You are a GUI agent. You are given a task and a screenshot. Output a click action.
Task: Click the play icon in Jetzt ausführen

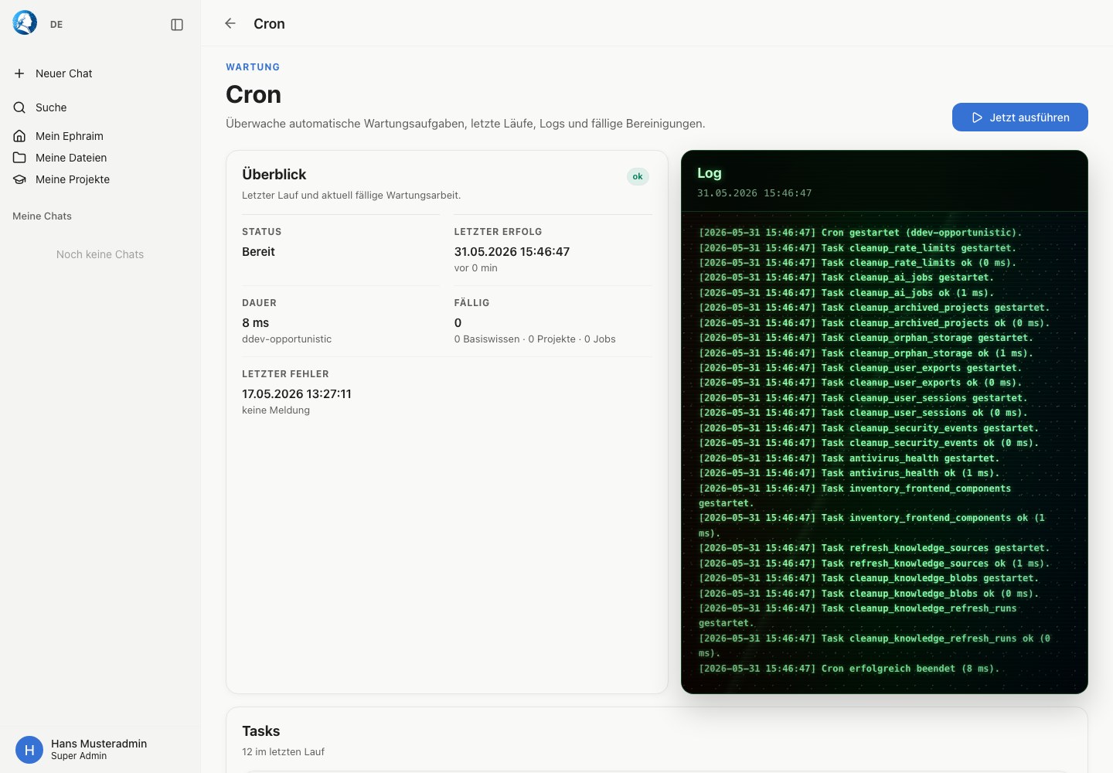pyautogui.click(x=977, y=117)
